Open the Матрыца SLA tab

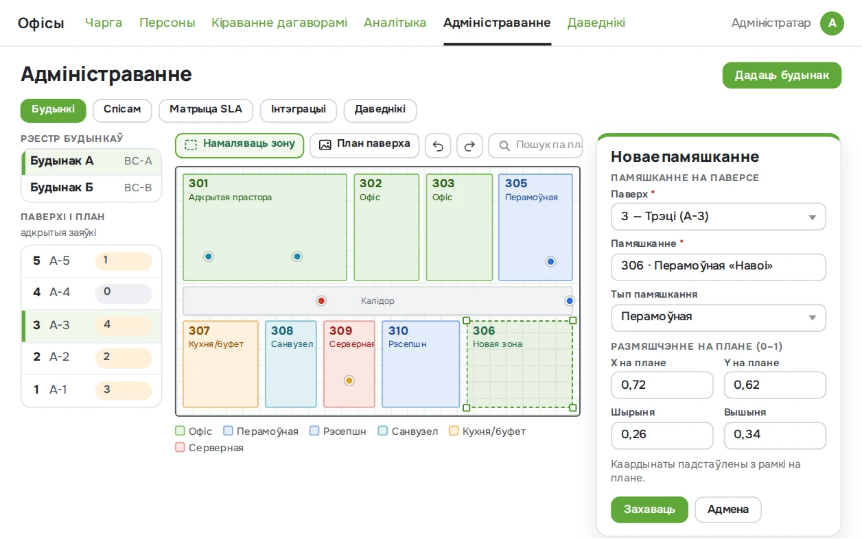click(206, 110)
